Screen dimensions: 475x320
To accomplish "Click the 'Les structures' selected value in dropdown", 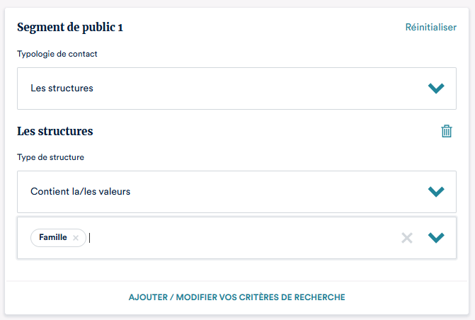I will pos(62,88).
